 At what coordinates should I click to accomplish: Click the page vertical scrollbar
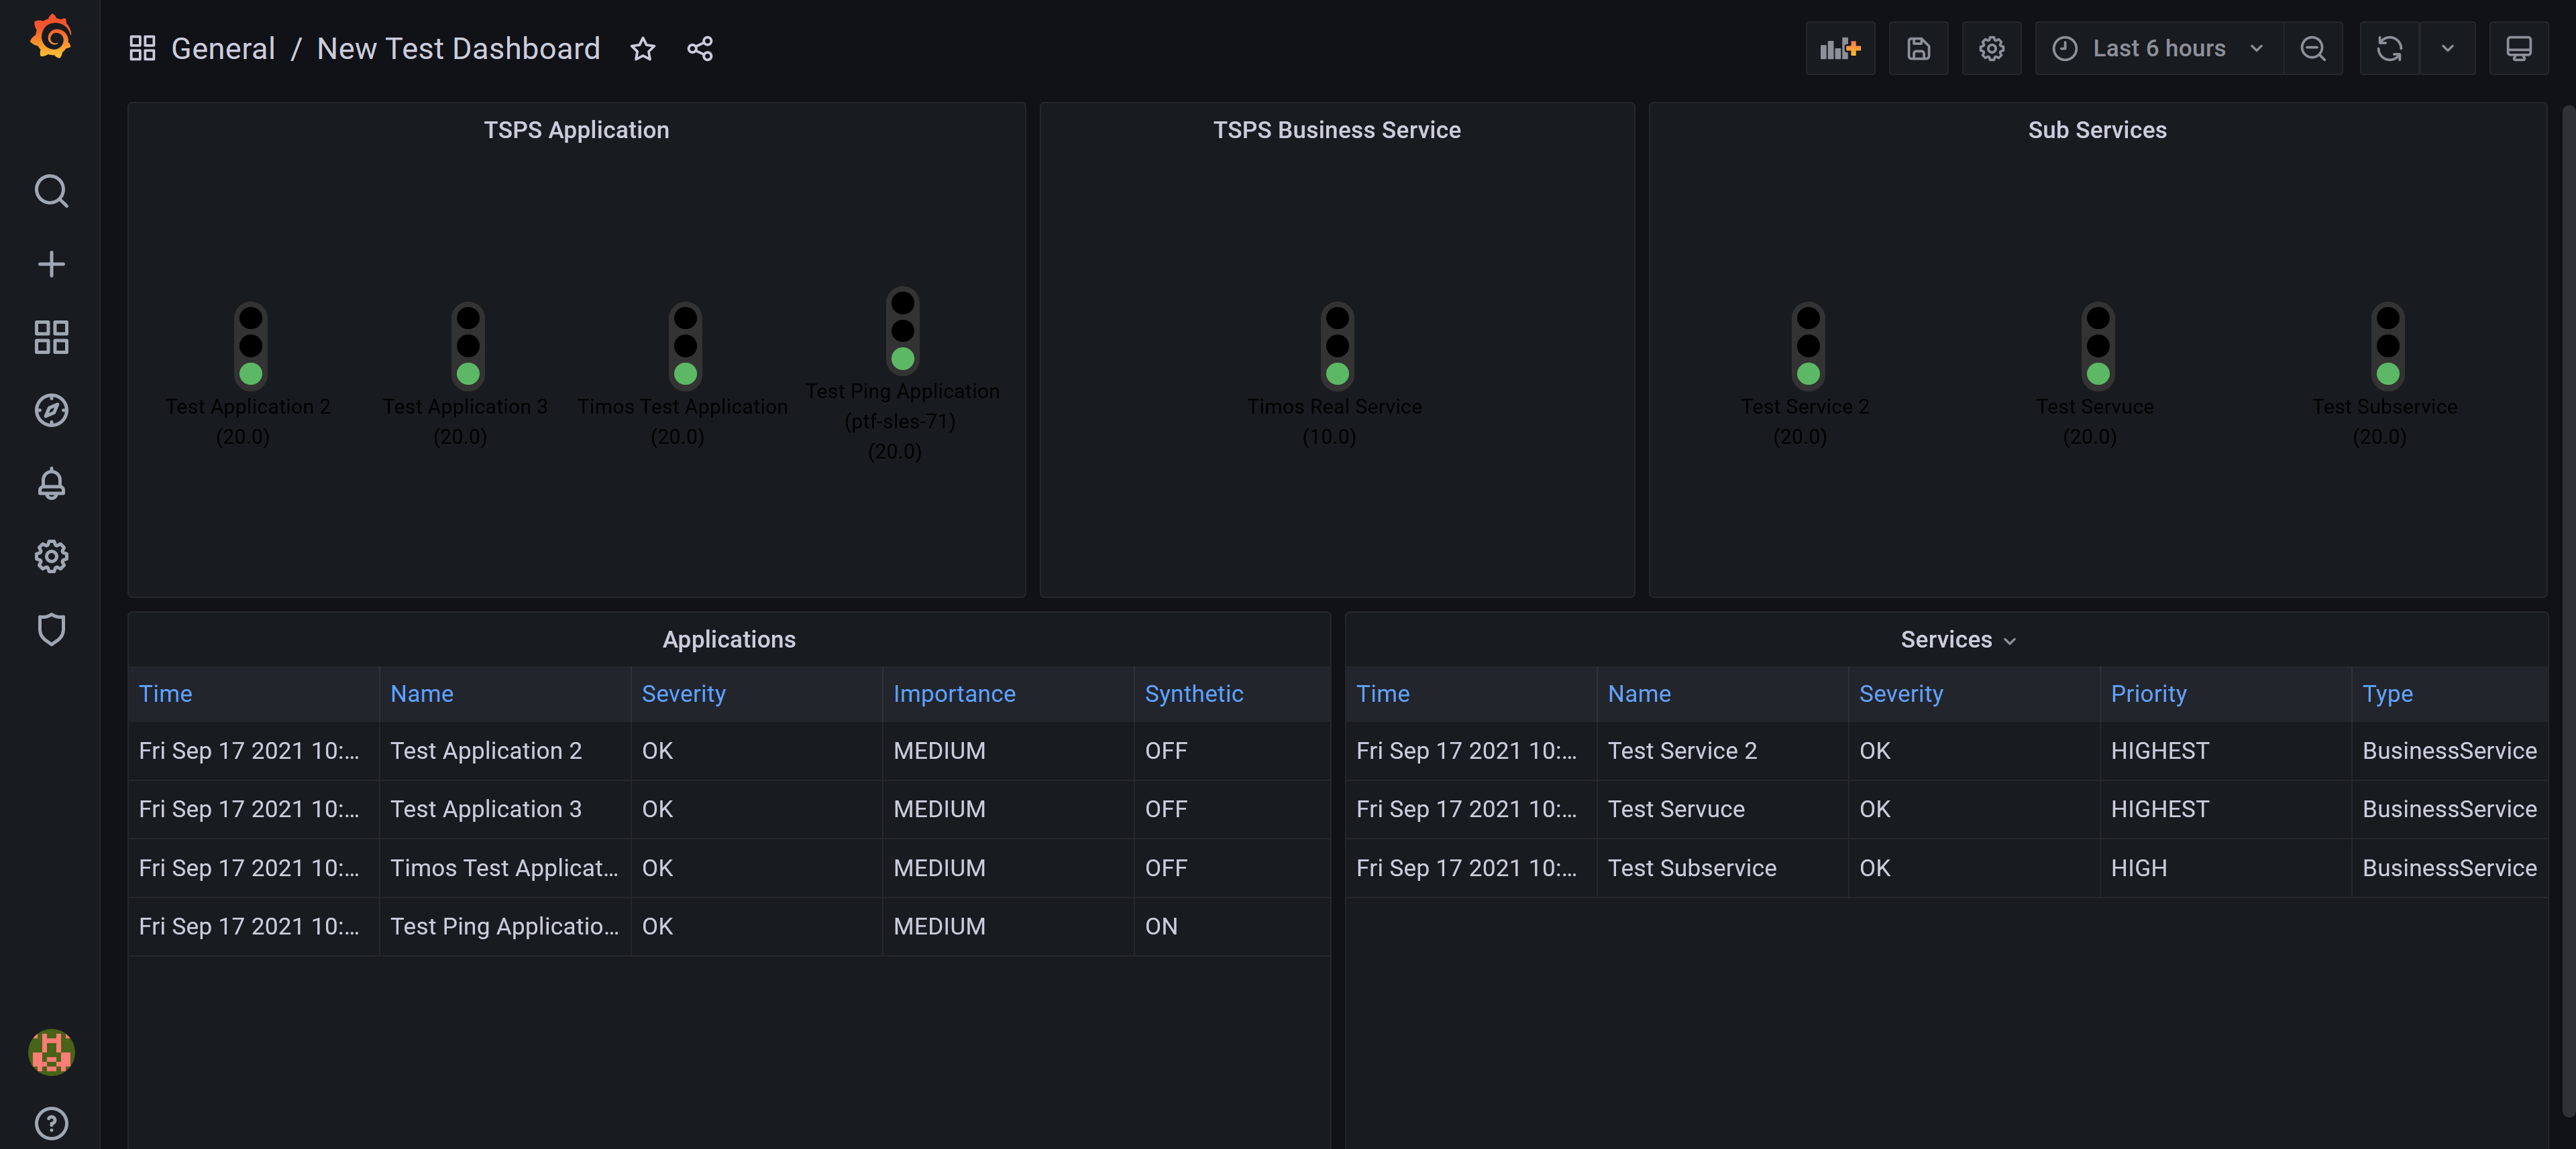tap(2568, 609)
